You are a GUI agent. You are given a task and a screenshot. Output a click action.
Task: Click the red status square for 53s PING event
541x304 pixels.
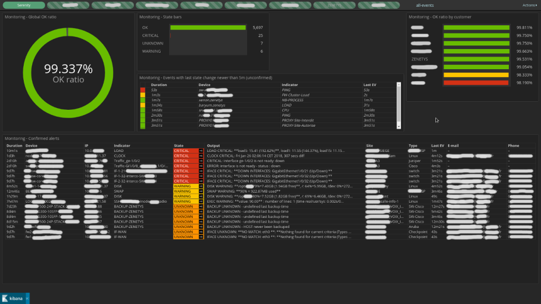(x=143, y=90)
